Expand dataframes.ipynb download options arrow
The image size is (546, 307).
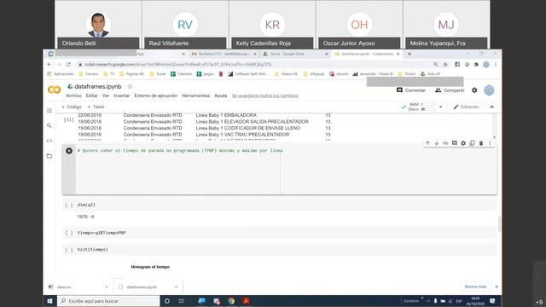click(176, 287)
